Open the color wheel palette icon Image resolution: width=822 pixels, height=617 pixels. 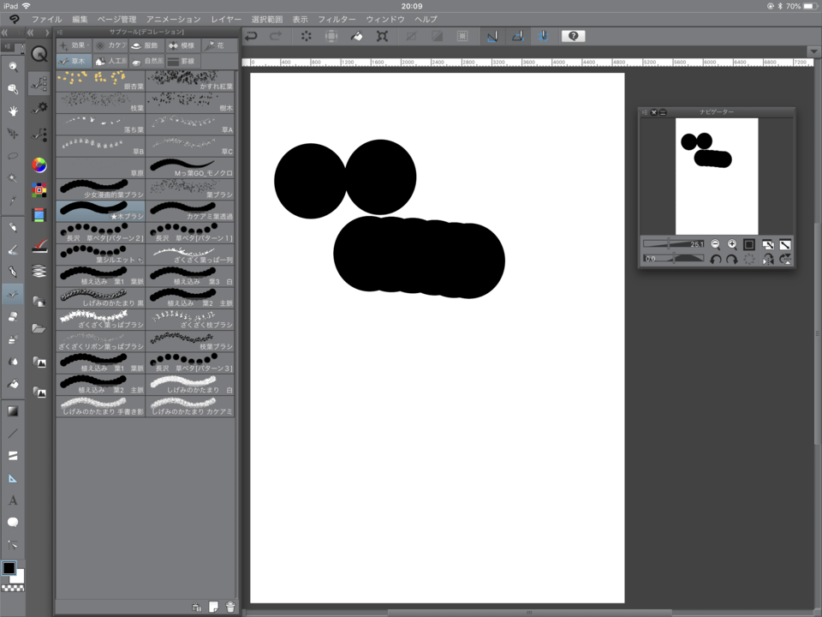pyautogui.click(x=39, y=165)
